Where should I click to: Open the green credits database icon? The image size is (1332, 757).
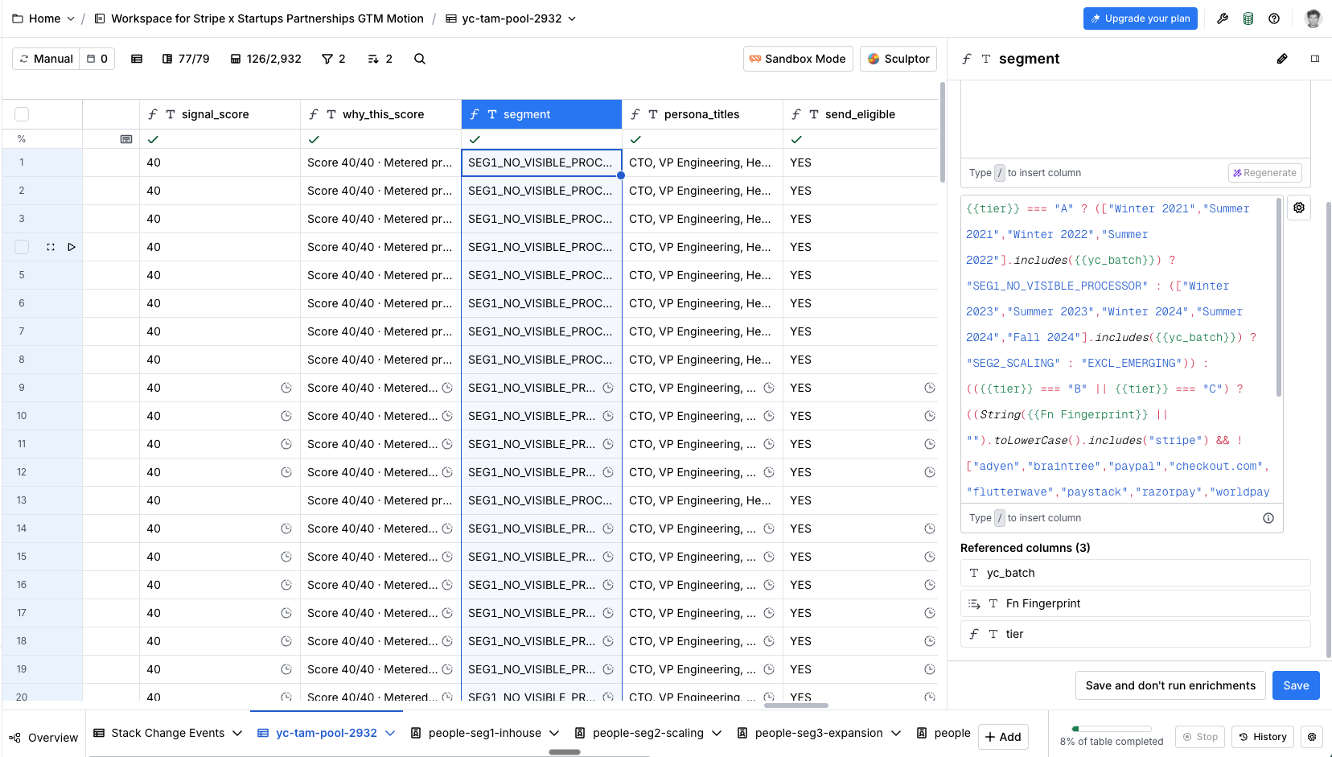coord(1248,19)
